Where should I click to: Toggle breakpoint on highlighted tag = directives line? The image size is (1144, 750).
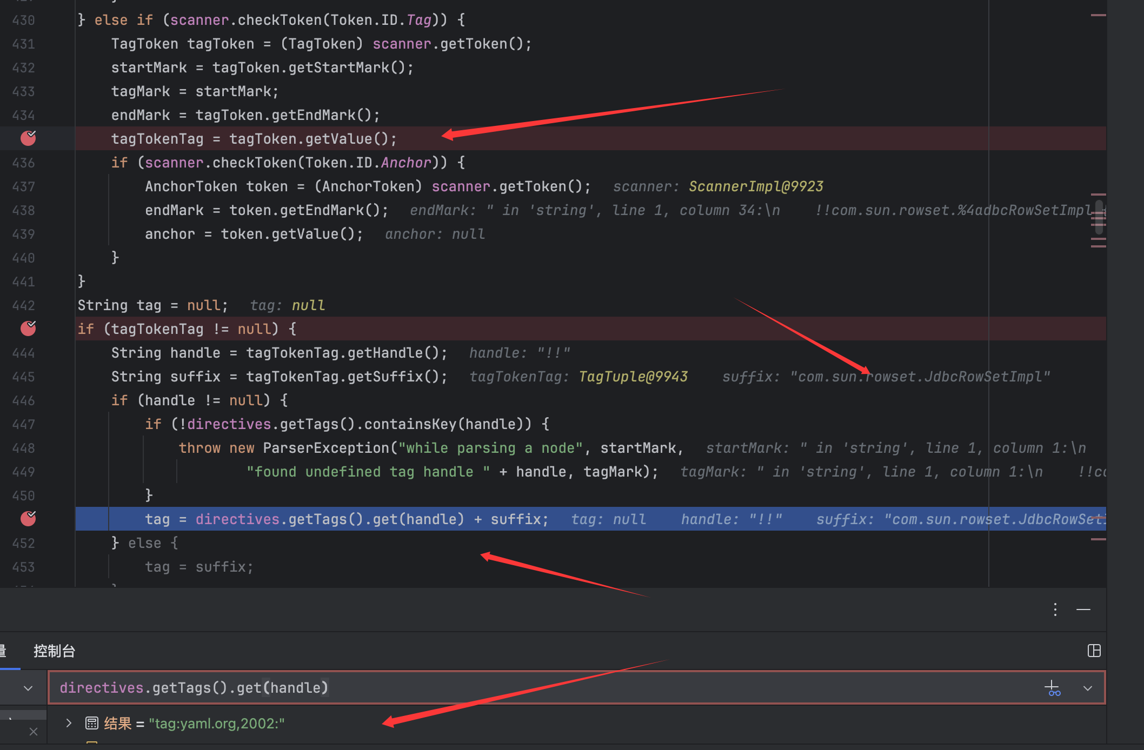coord(28,519)
